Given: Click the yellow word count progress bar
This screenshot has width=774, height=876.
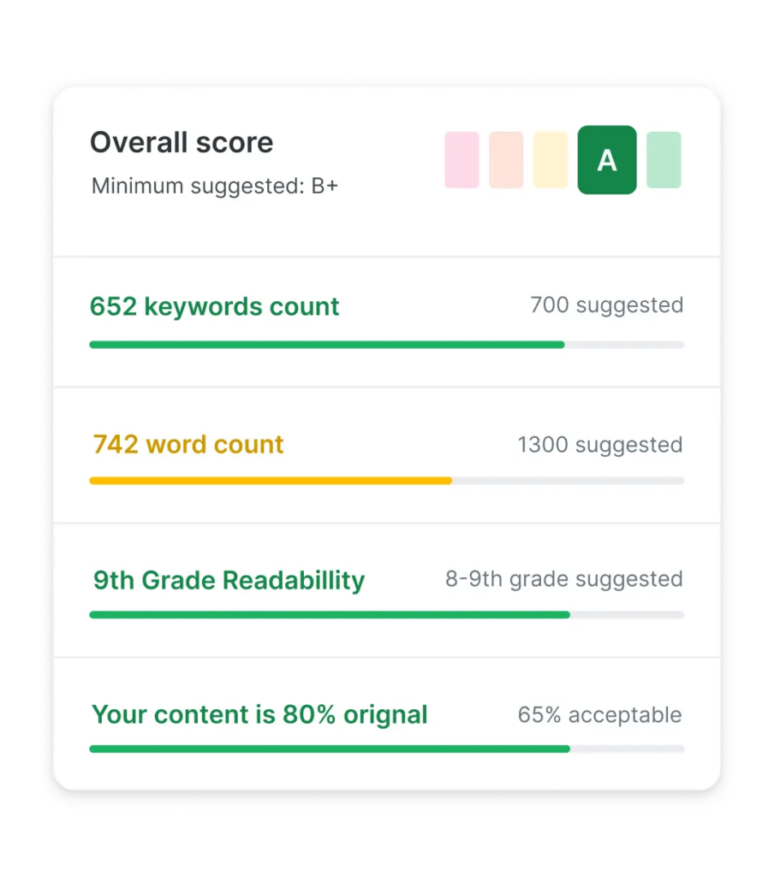Looking at the screenshot, I should point(270,481).
